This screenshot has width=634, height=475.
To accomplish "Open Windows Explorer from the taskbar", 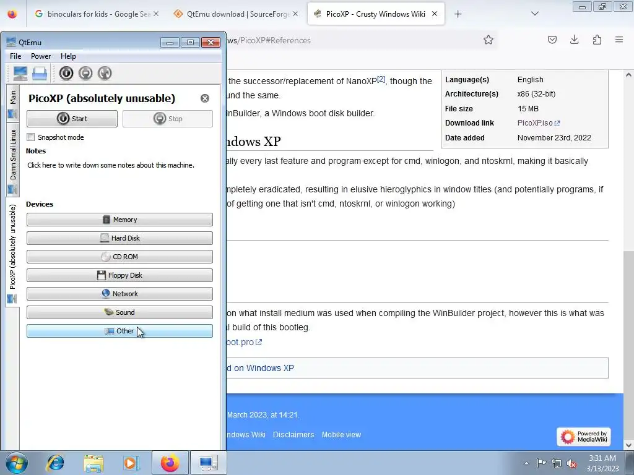I will tap(93, 463).
